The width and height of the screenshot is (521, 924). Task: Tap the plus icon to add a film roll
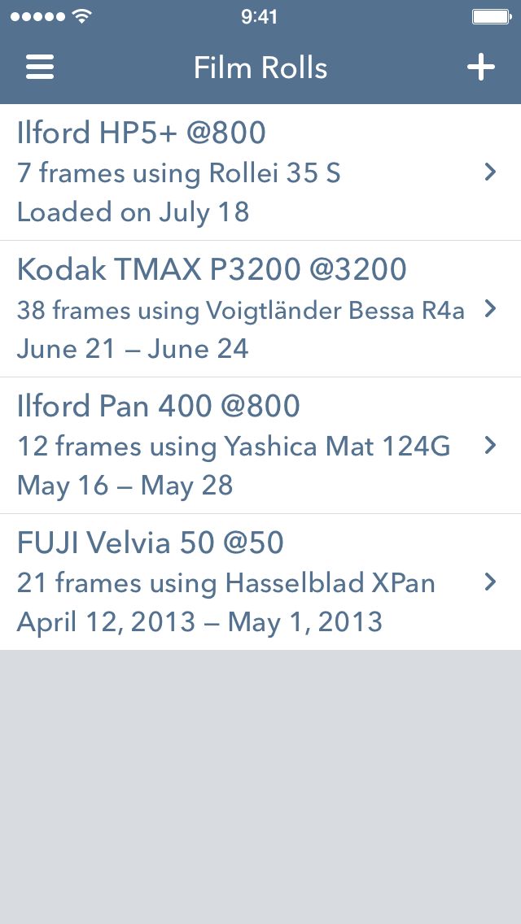[x=480, y=67]
